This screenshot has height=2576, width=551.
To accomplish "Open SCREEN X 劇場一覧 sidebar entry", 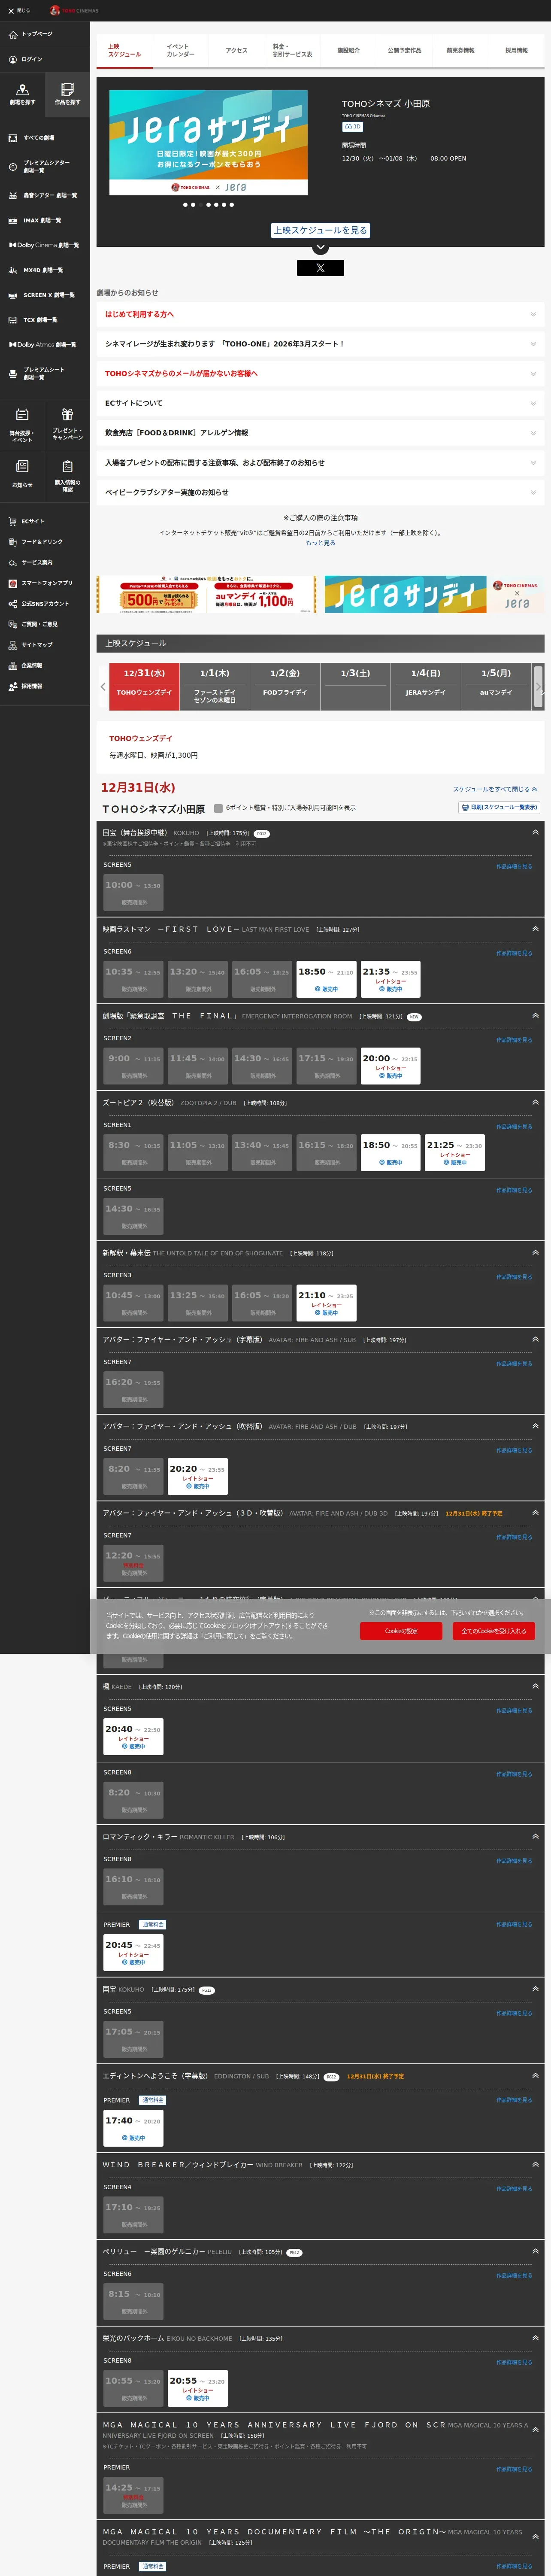I will coord(41,295).
